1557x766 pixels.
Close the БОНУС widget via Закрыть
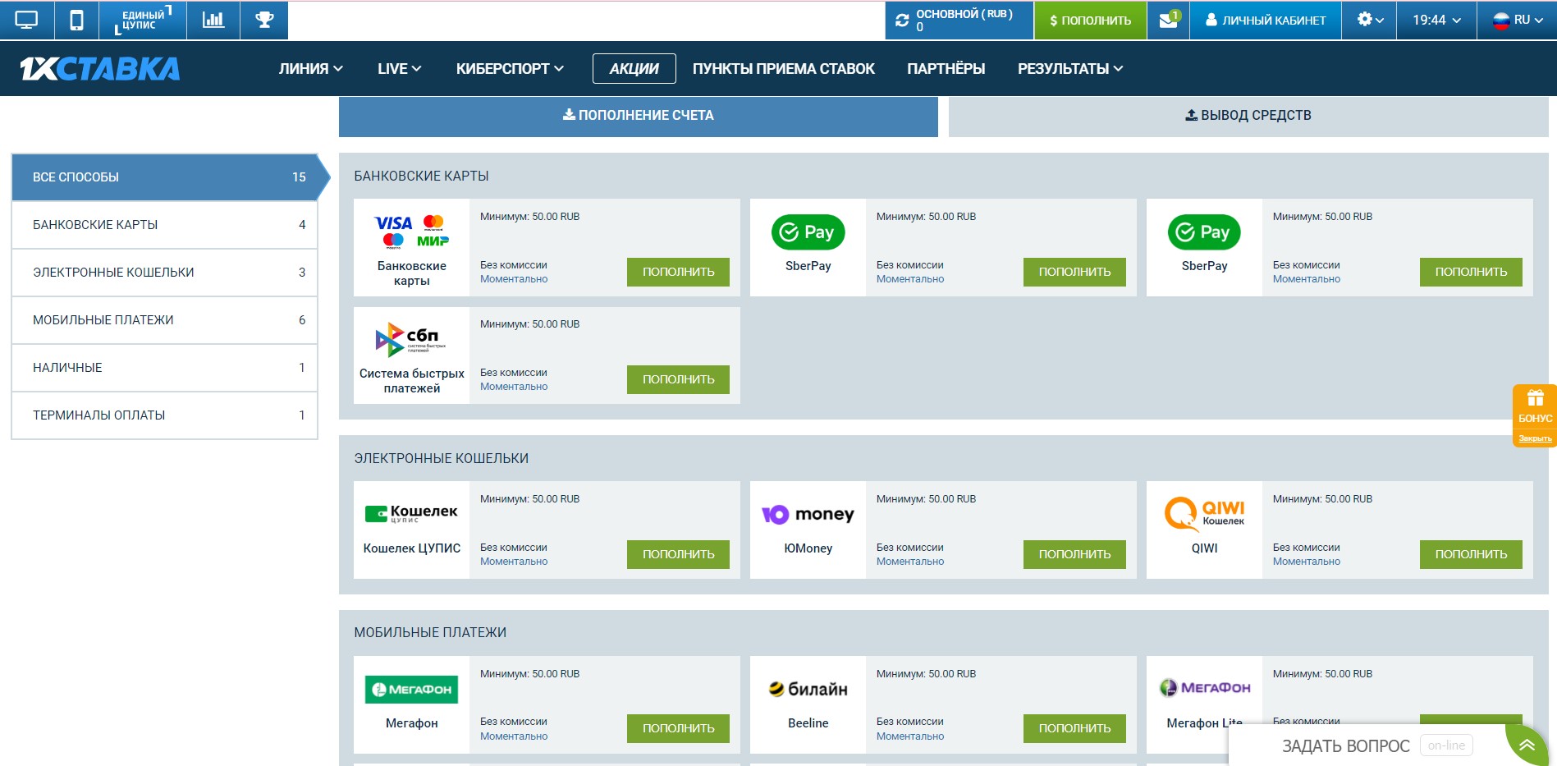[1535, 438]
